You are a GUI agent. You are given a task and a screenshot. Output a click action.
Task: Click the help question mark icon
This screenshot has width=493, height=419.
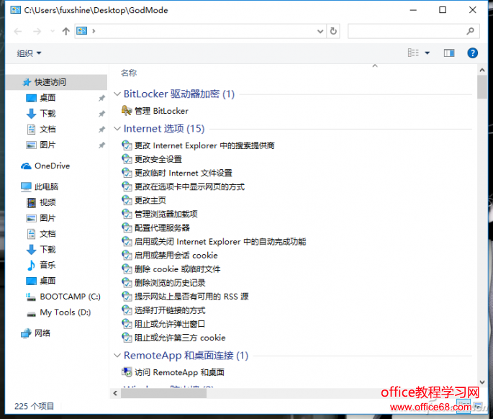click(473, 53)
